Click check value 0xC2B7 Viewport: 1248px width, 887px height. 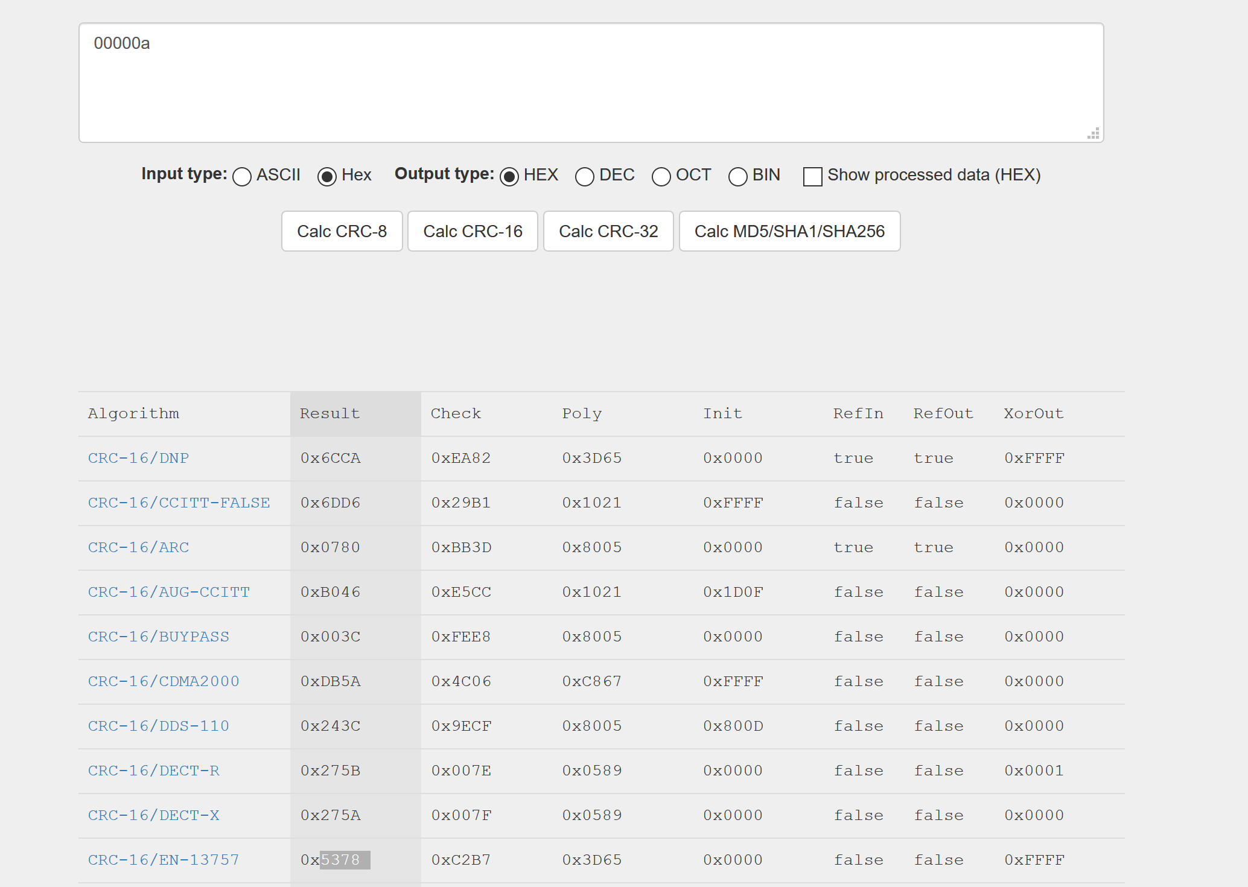pos(461,860)
